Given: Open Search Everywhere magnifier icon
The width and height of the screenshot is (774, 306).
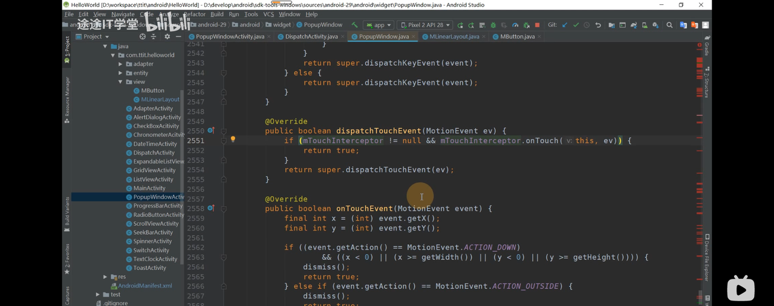Looking at the screenshot, I should tap(669, 25).
